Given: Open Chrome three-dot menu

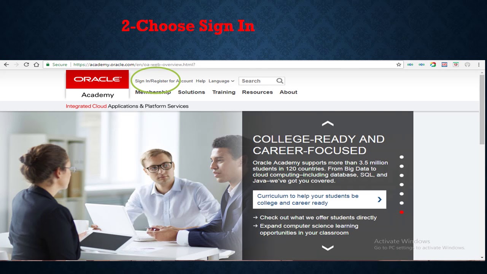Looking at the screenshot, I should tap(479, 64).
